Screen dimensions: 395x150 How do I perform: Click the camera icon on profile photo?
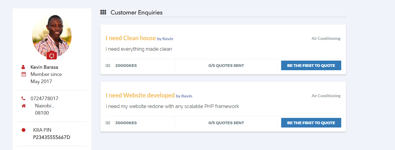point(52,55)
